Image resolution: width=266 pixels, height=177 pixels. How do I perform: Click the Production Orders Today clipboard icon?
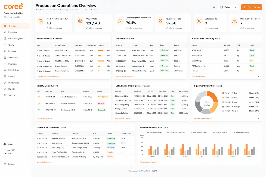(x=41, y=21)
